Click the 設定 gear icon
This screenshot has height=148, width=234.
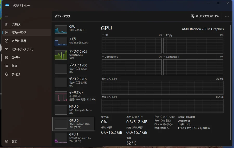6,141
